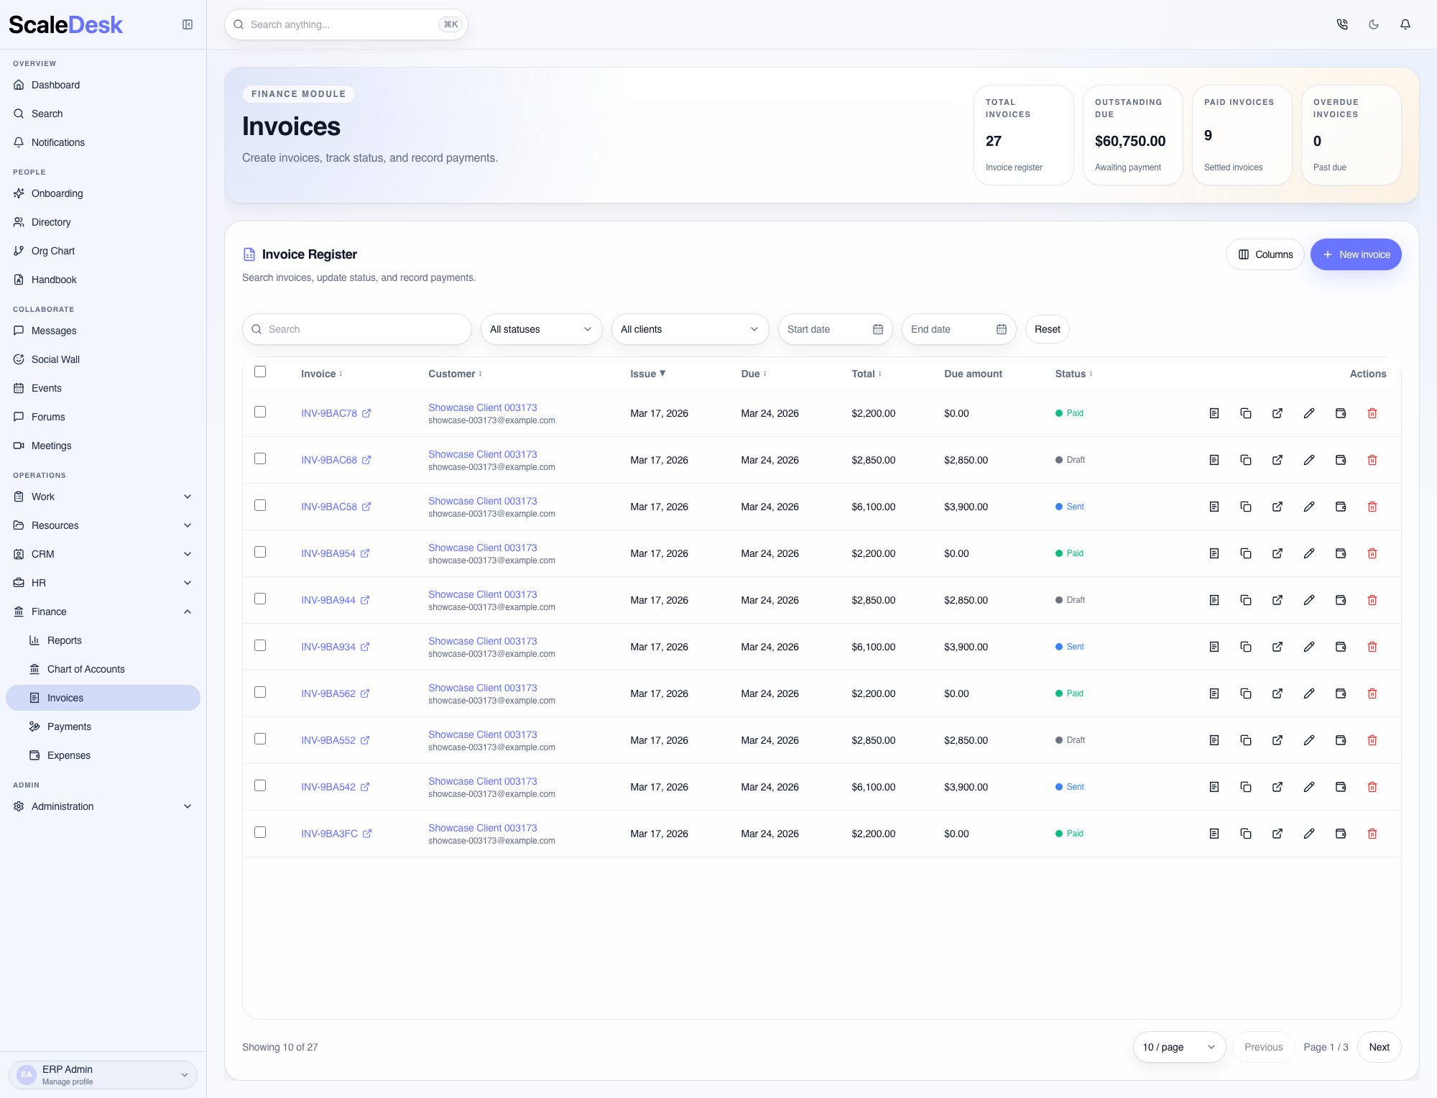Edit invoice INV-9BAC68 pencil icon
The height and width of the screenshot is (1098, 1437).
pos(1309,460)
